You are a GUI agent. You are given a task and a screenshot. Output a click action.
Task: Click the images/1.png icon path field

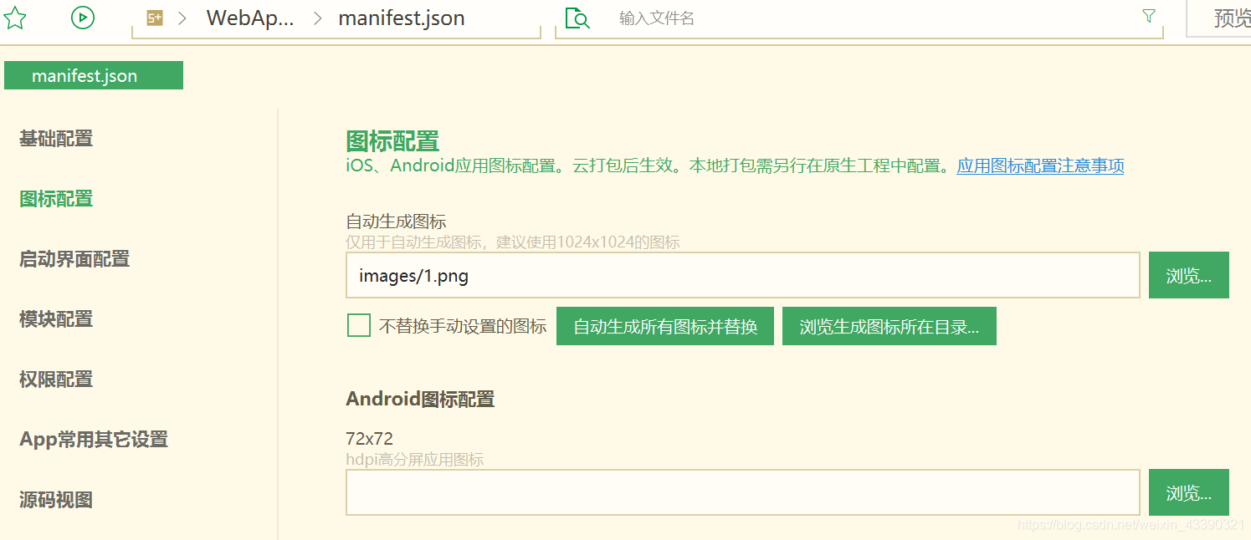[x=743, y=275]
